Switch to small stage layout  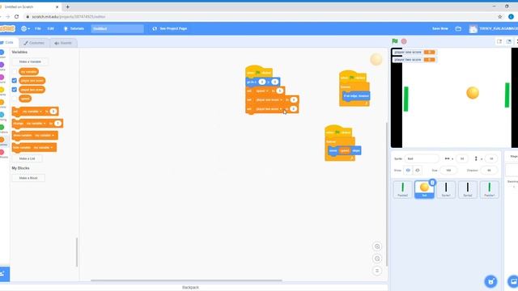coord(499,41)
